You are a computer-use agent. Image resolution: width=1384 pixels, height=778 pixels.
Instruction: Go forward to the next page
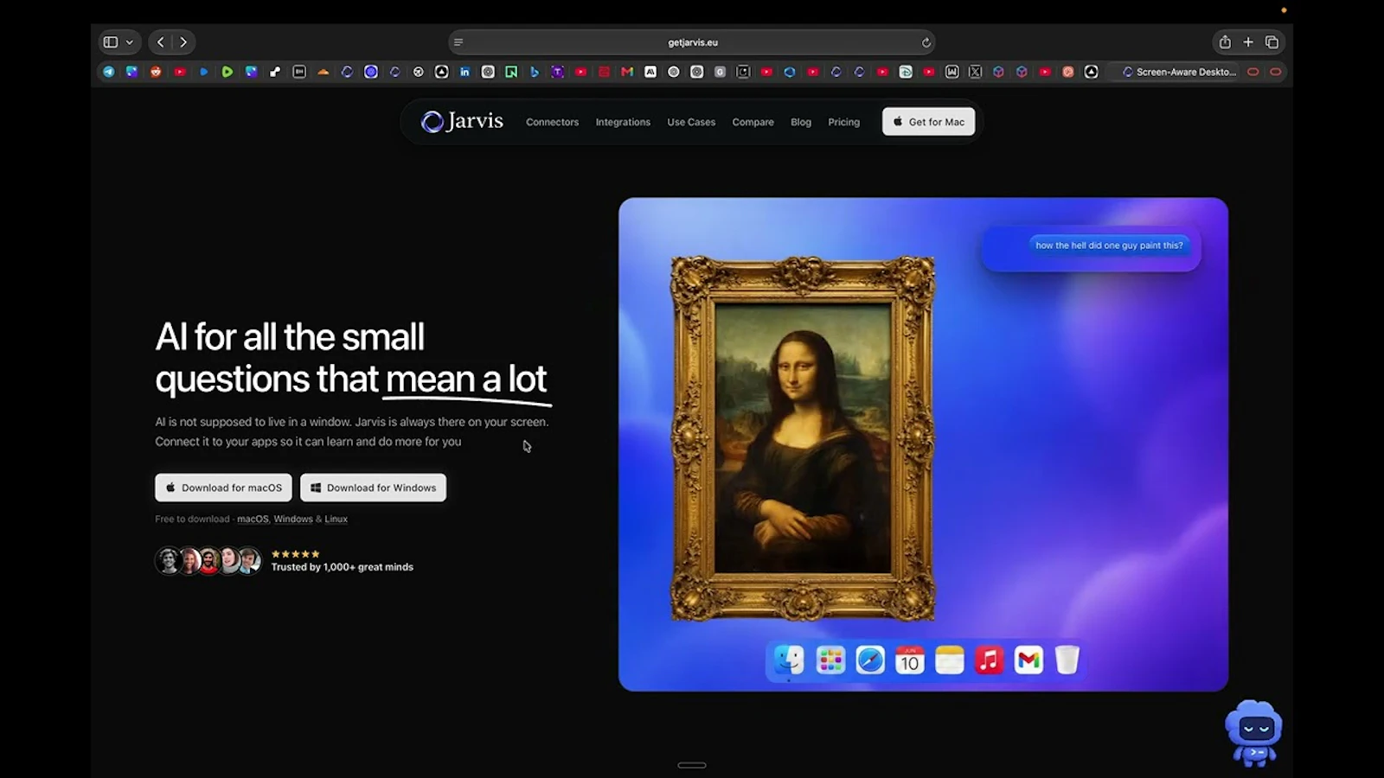[183, 41]
